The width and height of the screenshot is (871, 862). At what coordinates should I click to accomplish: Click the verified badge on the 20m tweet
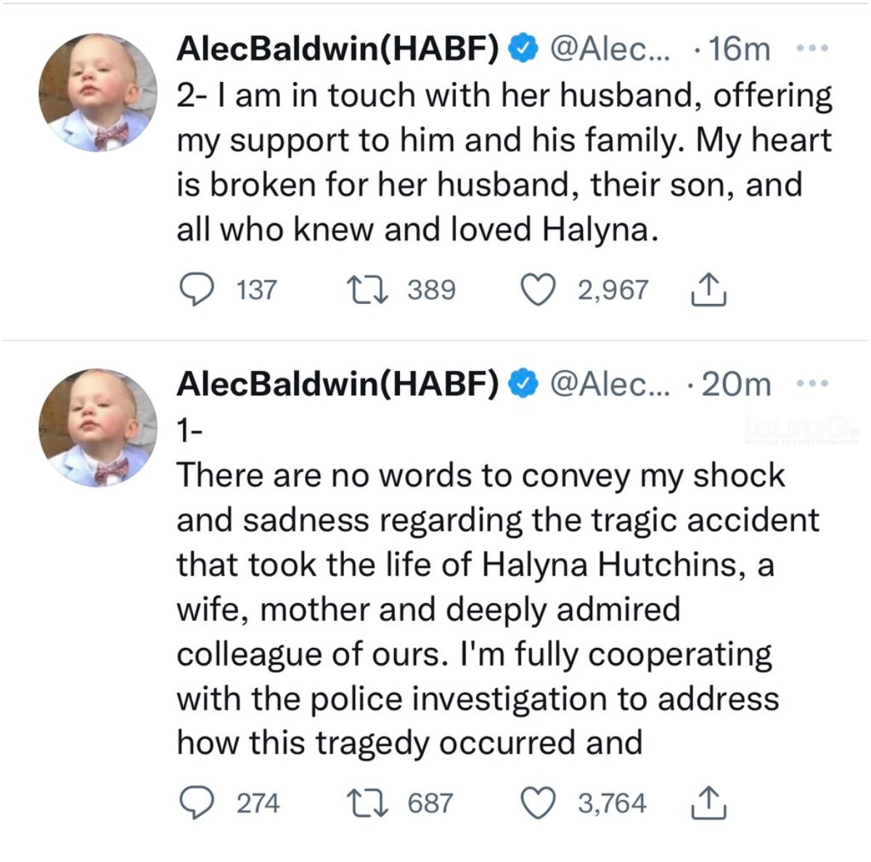[x=523, y=383]
